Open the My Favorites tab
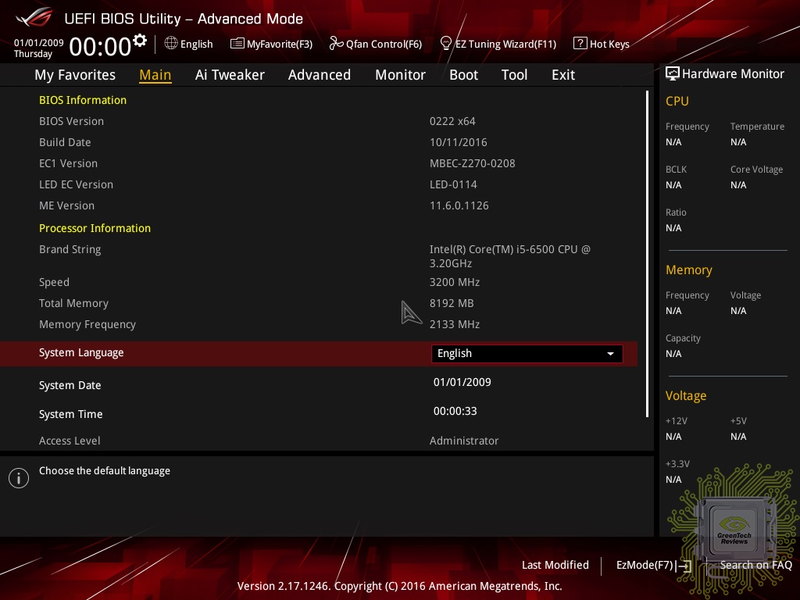Image resolution: width=800 pixels, height=600 pixels. tap(75, 75)
